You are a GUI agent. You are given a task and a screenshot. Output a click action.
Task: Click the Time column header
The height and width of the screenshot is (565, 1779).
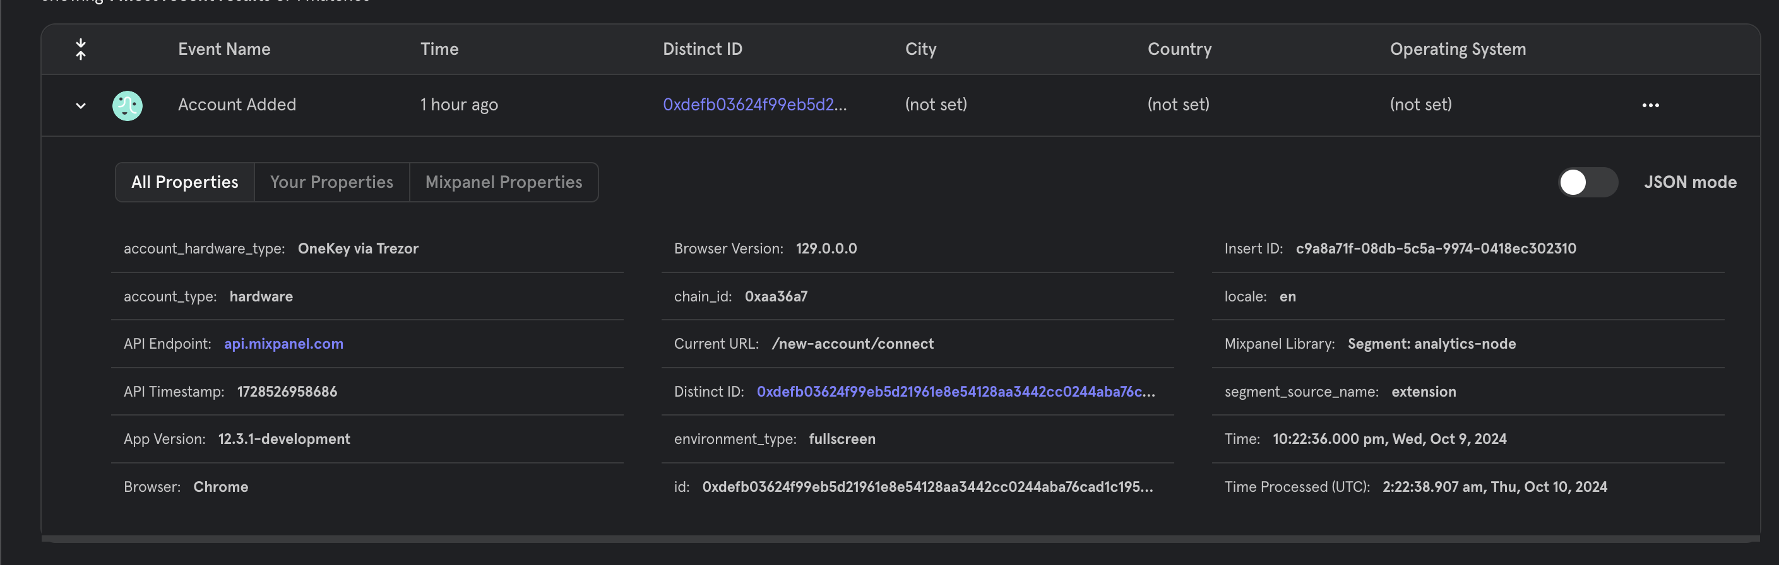[439, 49]
